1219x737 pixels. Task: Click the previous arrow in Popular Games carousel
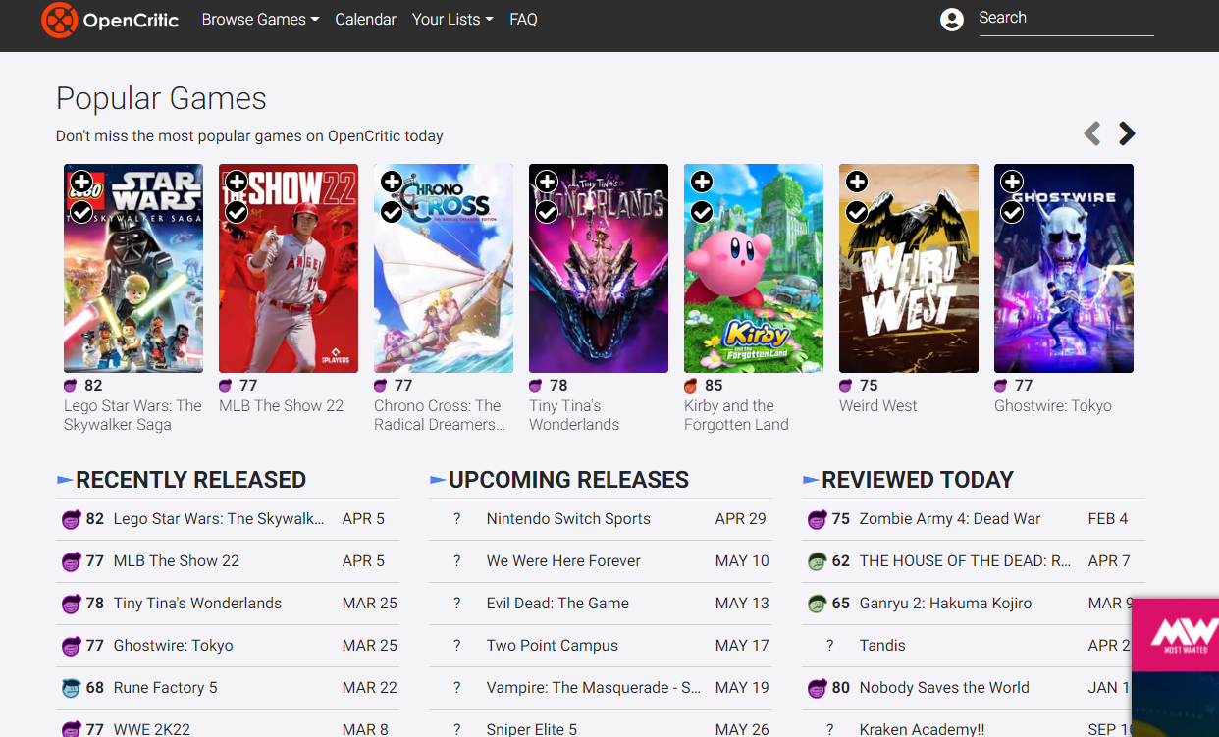coord(1091,133)
